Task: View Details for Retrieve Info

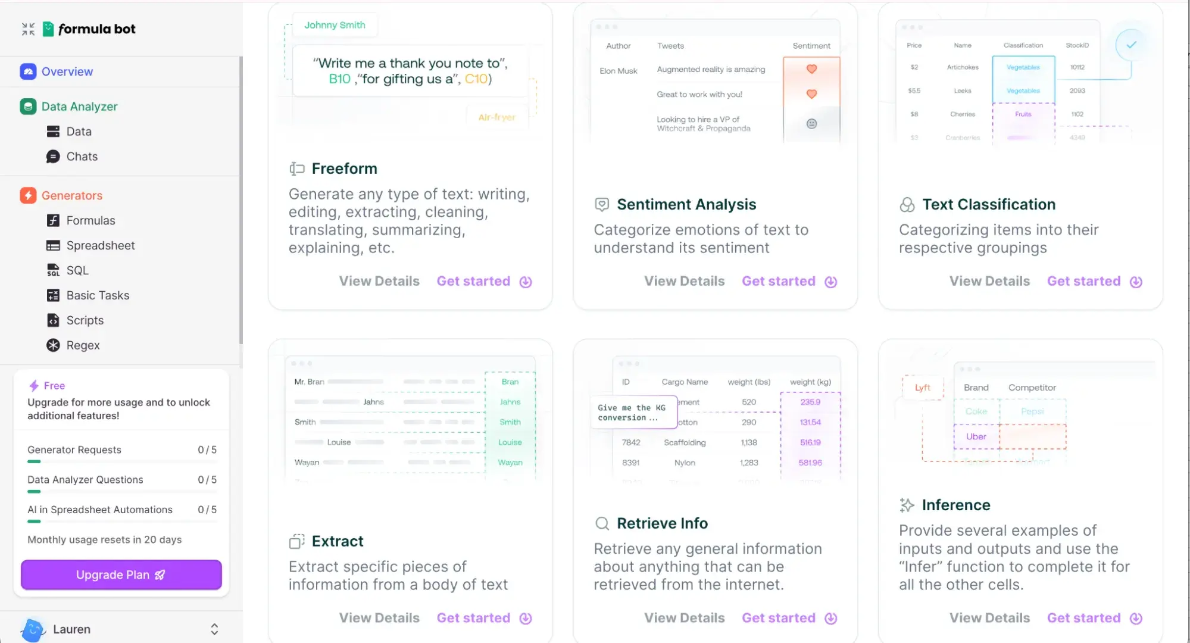Action: pos(684,617)
